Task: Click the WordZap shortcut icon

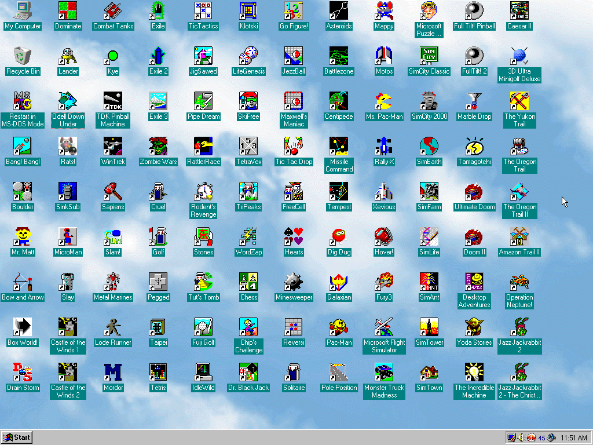Action: click(x=248, y=236)
